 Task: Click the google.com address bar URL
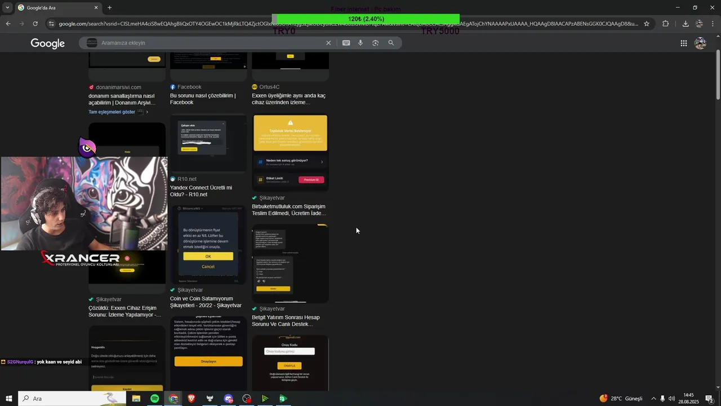pyautogui.click(x=348, y=24)
